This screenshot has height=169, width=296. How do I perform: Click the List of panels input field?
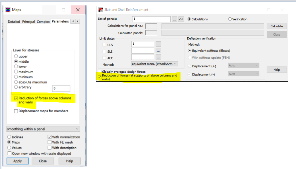151,19
